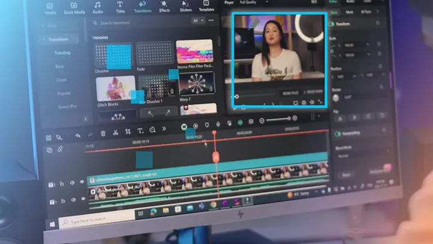Open the Media tab
Screen dimensions: 433x244
tap(51, 9)
